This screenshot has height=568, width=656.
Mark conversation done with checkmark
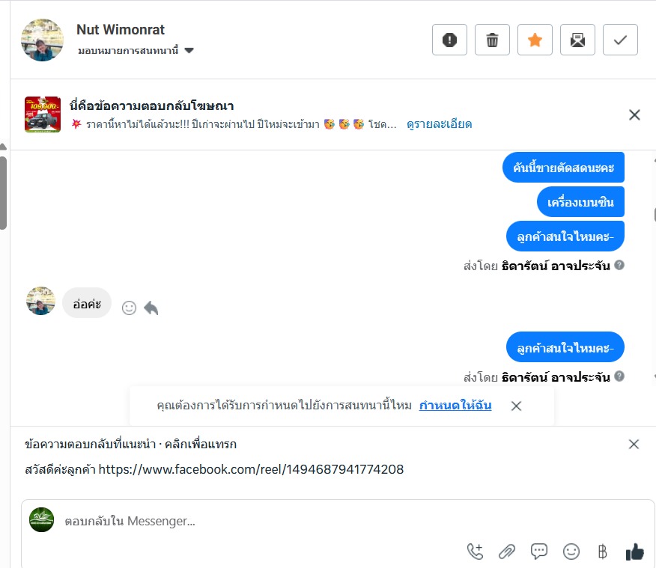tap(620, 40)
